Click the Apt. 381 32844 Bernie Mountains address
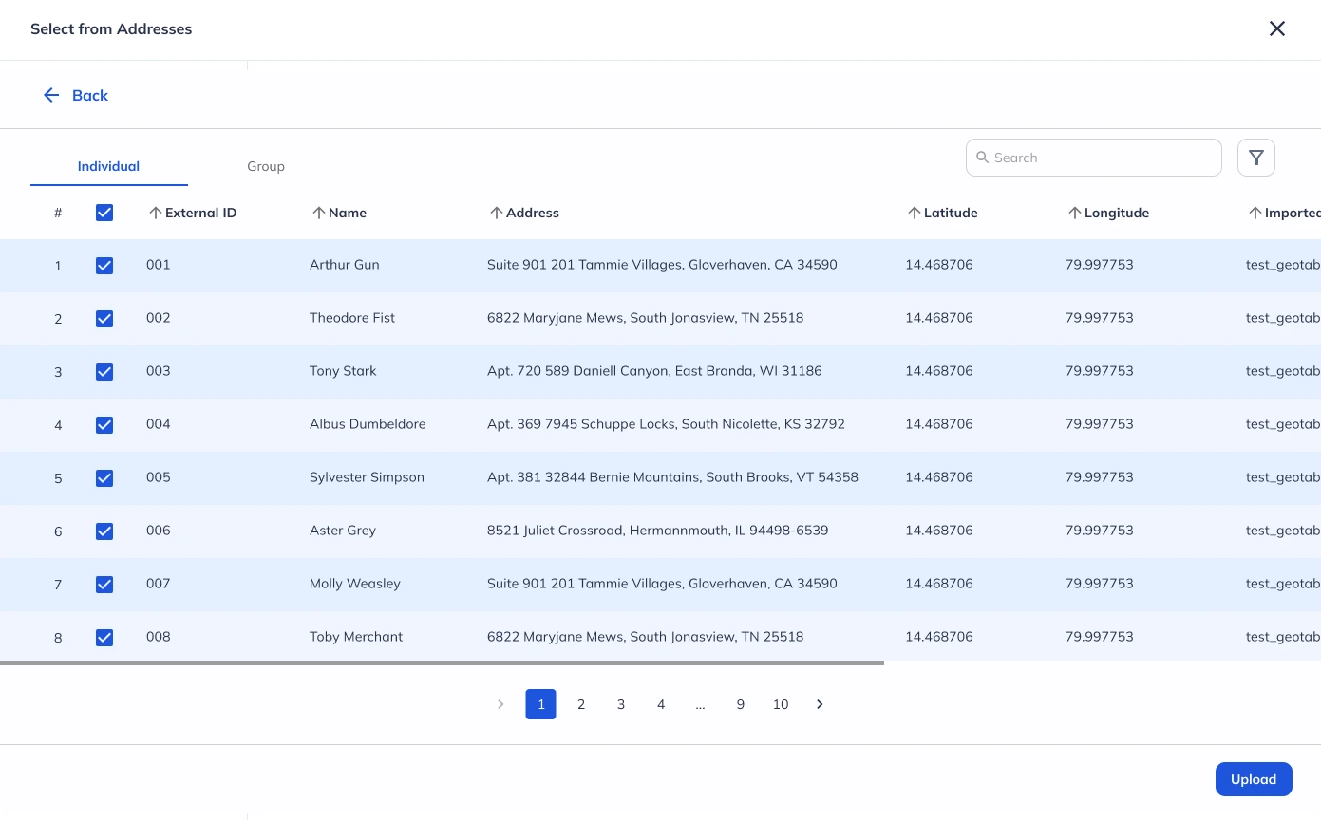The height and width of the screenshot is (820, 1321). (x=672, y=477)
